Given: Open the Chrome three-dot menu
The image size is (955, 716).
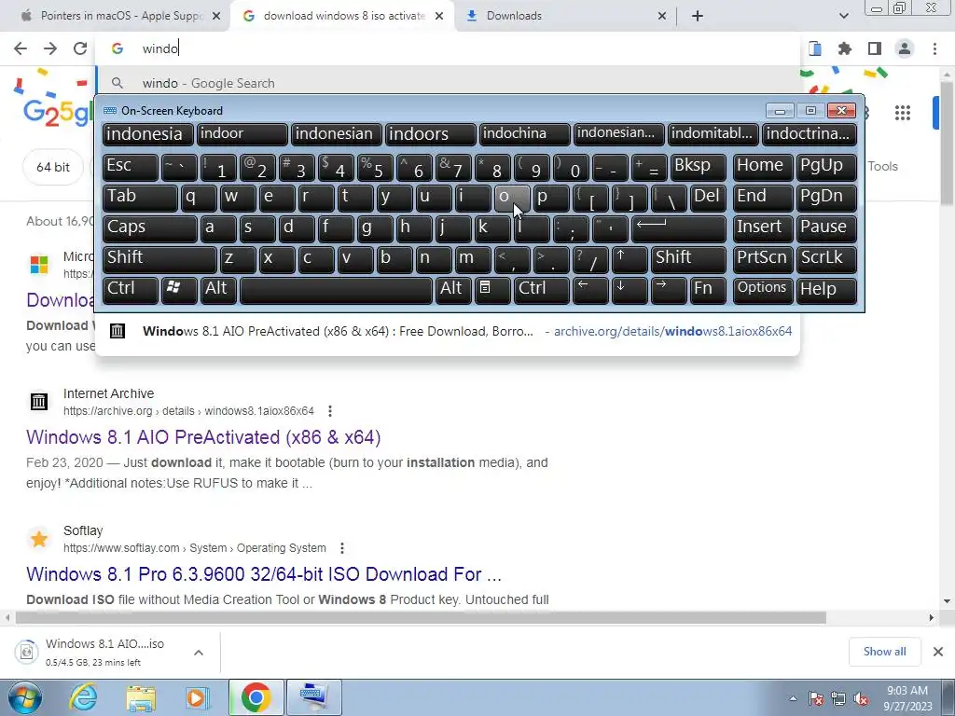Looking at the screenshot, I should (x=934, y=48).
